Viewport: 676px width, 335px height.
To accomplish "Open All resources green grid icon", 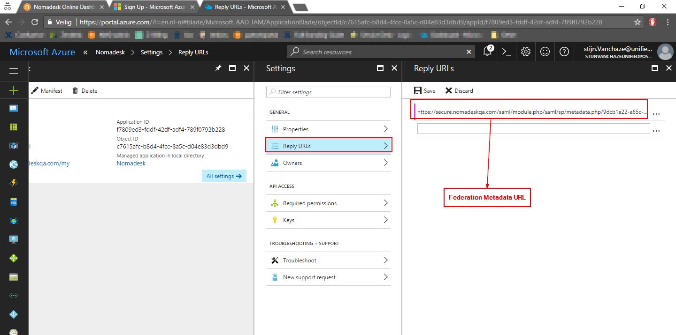I will [x=14, y=127].
